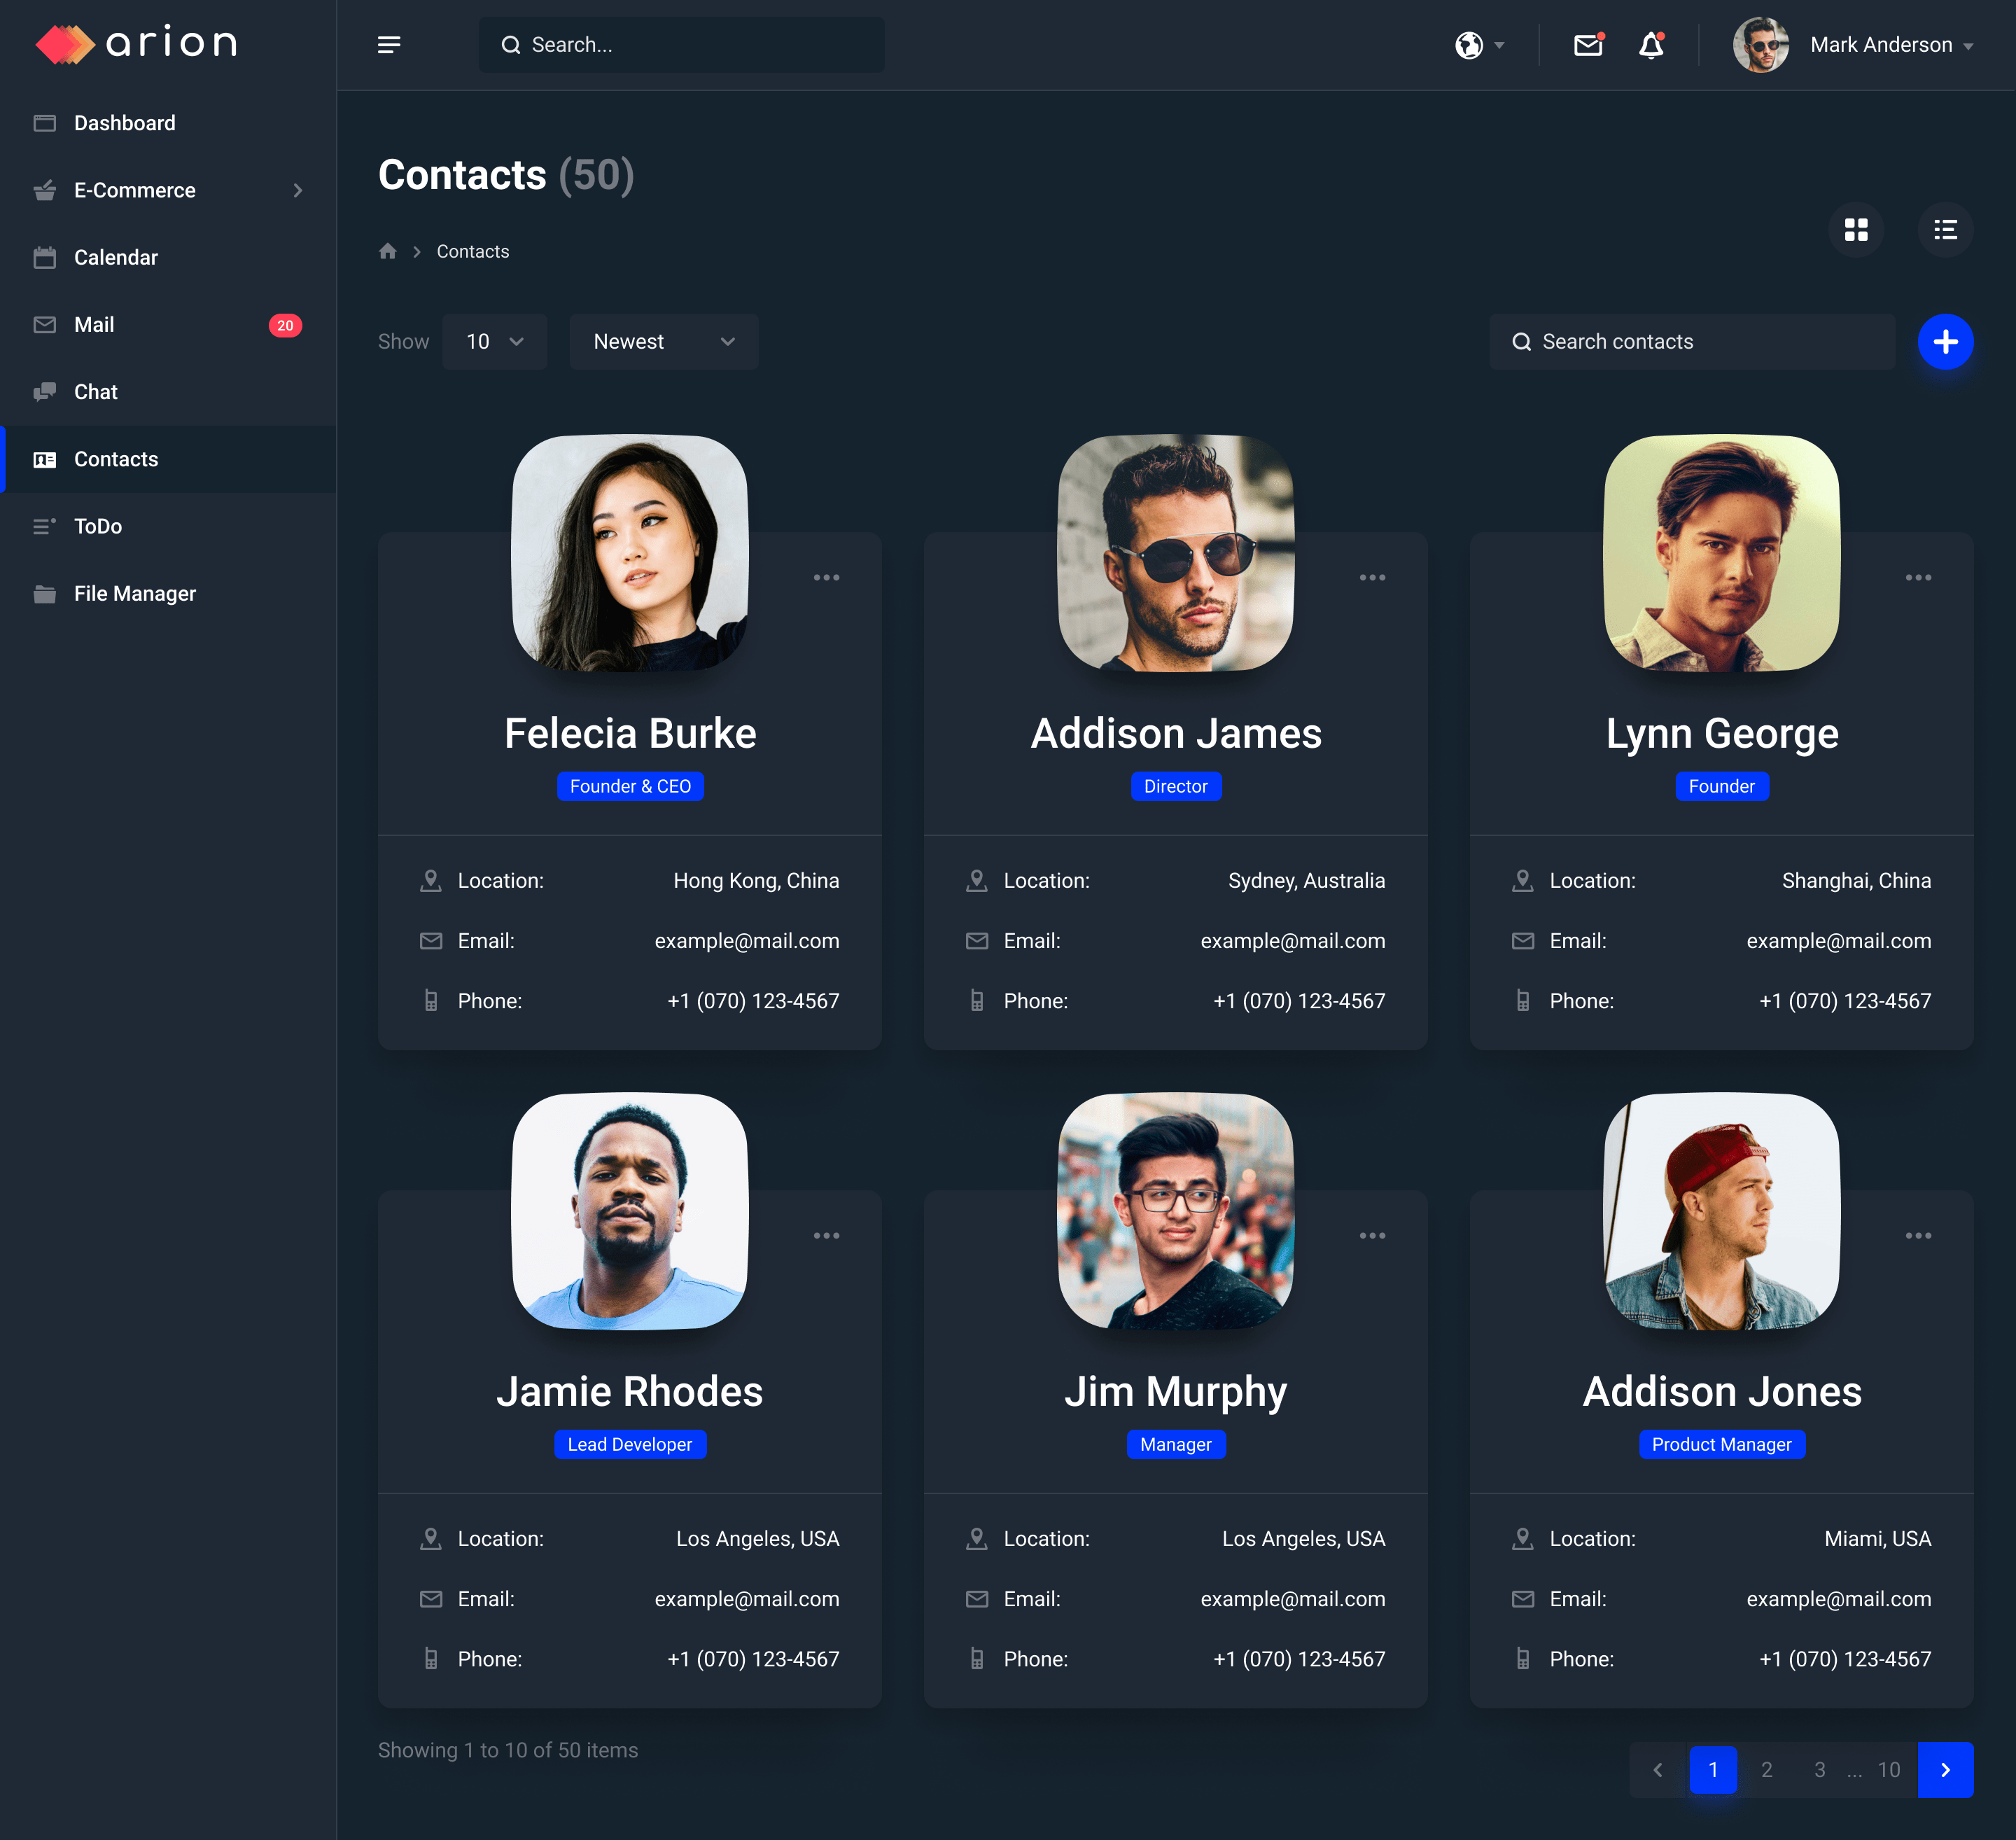
Task: Open Jim Murphy's three-dot options menu
Action: coord(1372,1236)
